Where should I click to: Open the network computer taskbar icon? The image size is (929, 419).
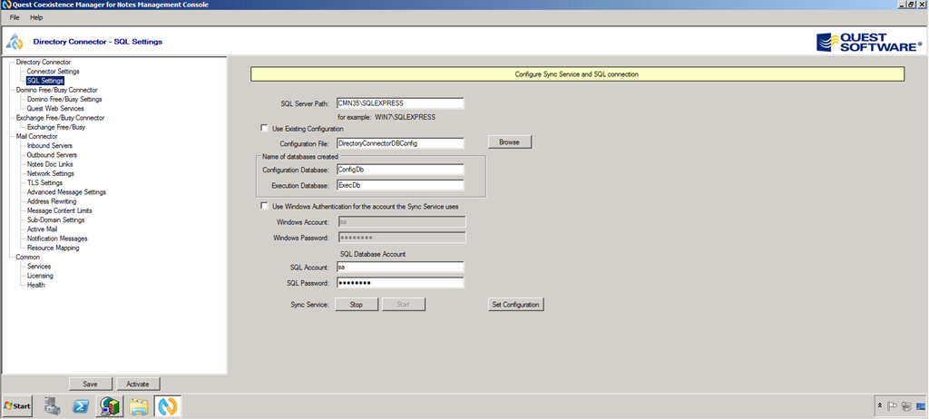coord(110,406)
